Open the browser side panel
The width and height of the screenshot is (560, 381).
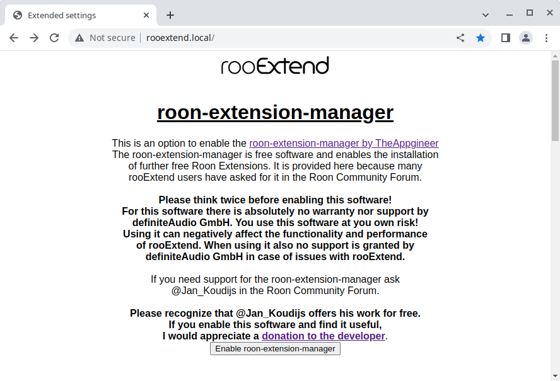(x=505, y=38)
